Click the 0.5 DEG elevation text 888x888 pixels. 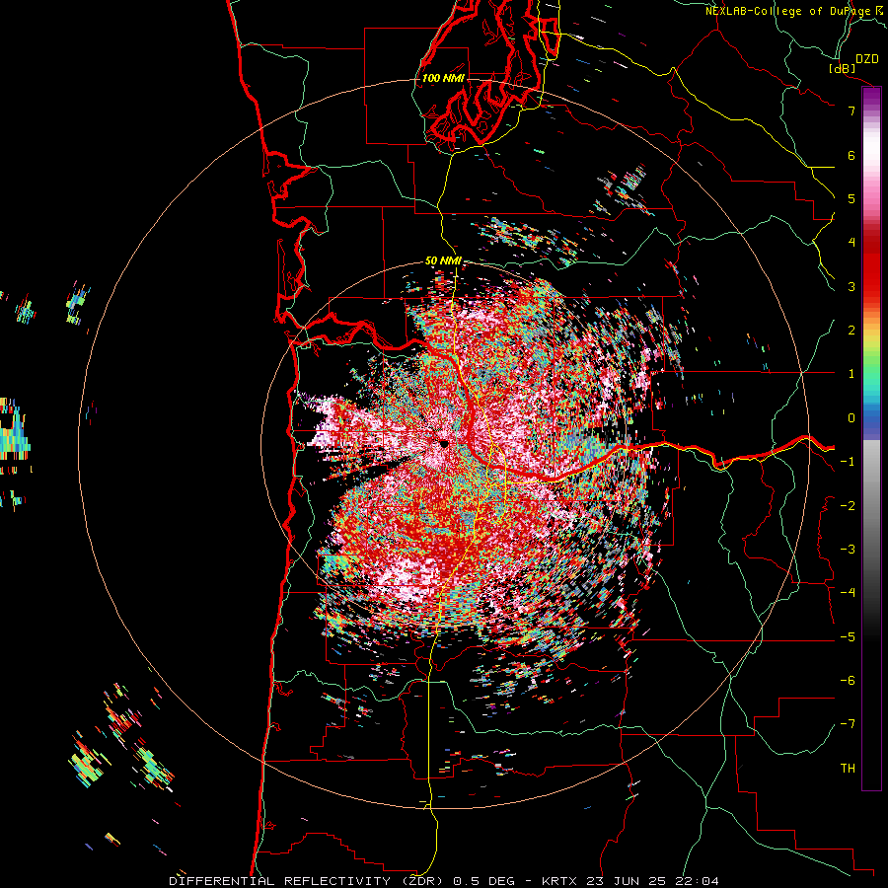pos(484,881)
